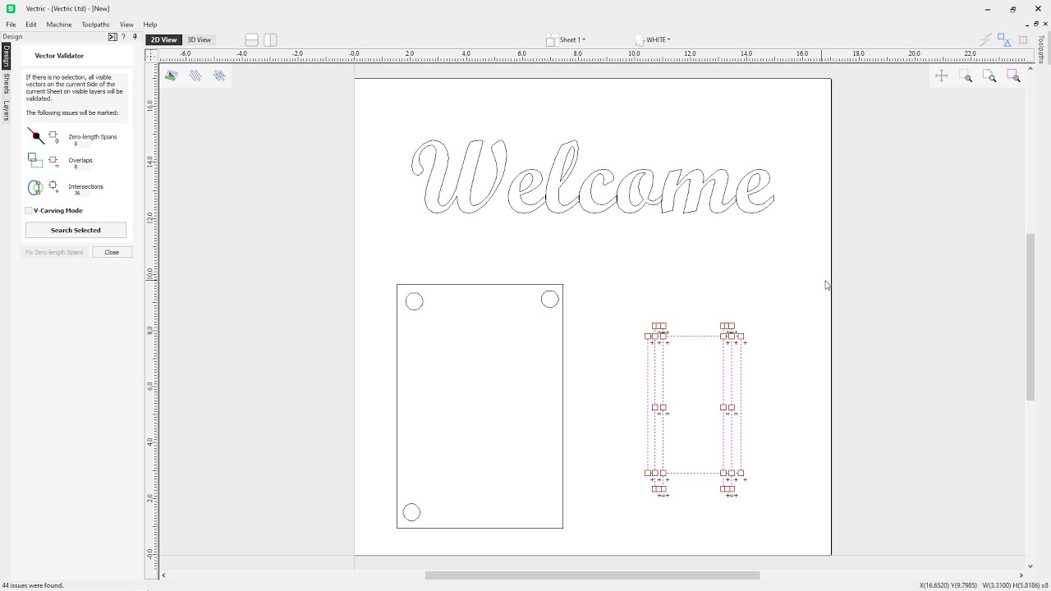Enable V-Carving Mode checkbox
The image size is (1051, 591).
pos(30,211)
